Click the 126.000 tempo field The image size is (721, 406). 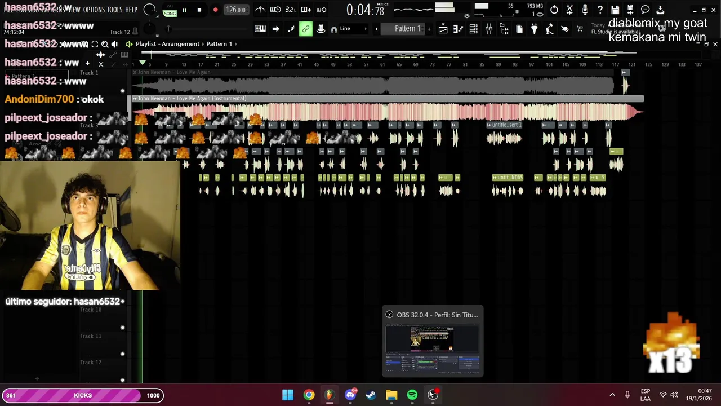point(235,10)
